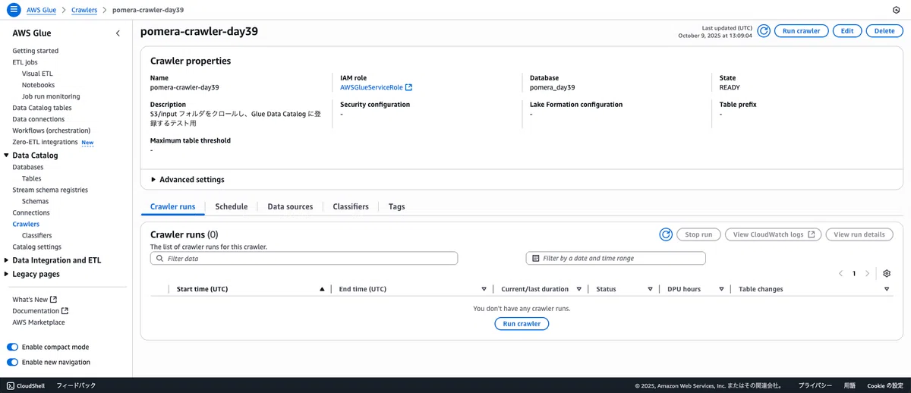Viewport: 911px width, 393px height.
Task: Open Zero-ETL integrations in sidebar
Action: (x=45, y=142)
